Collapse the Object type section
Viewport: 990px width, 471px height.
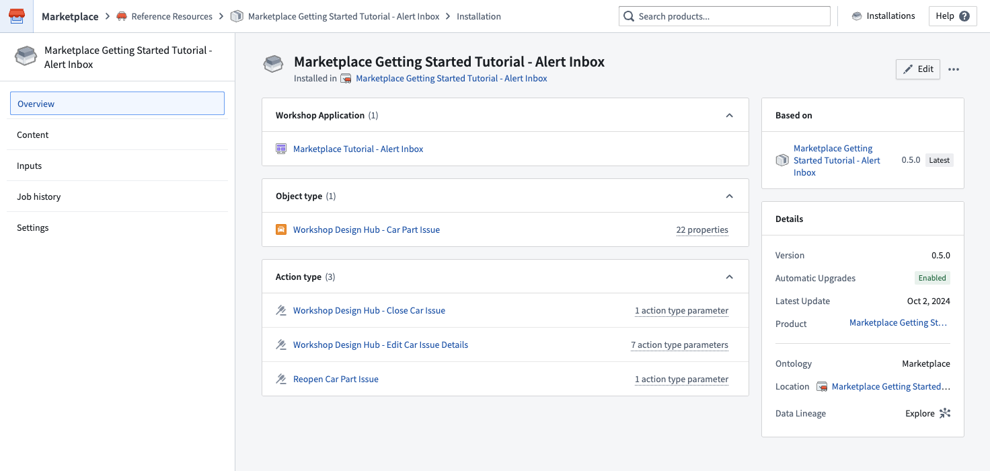pyautogui.click(x=730, y=196)
